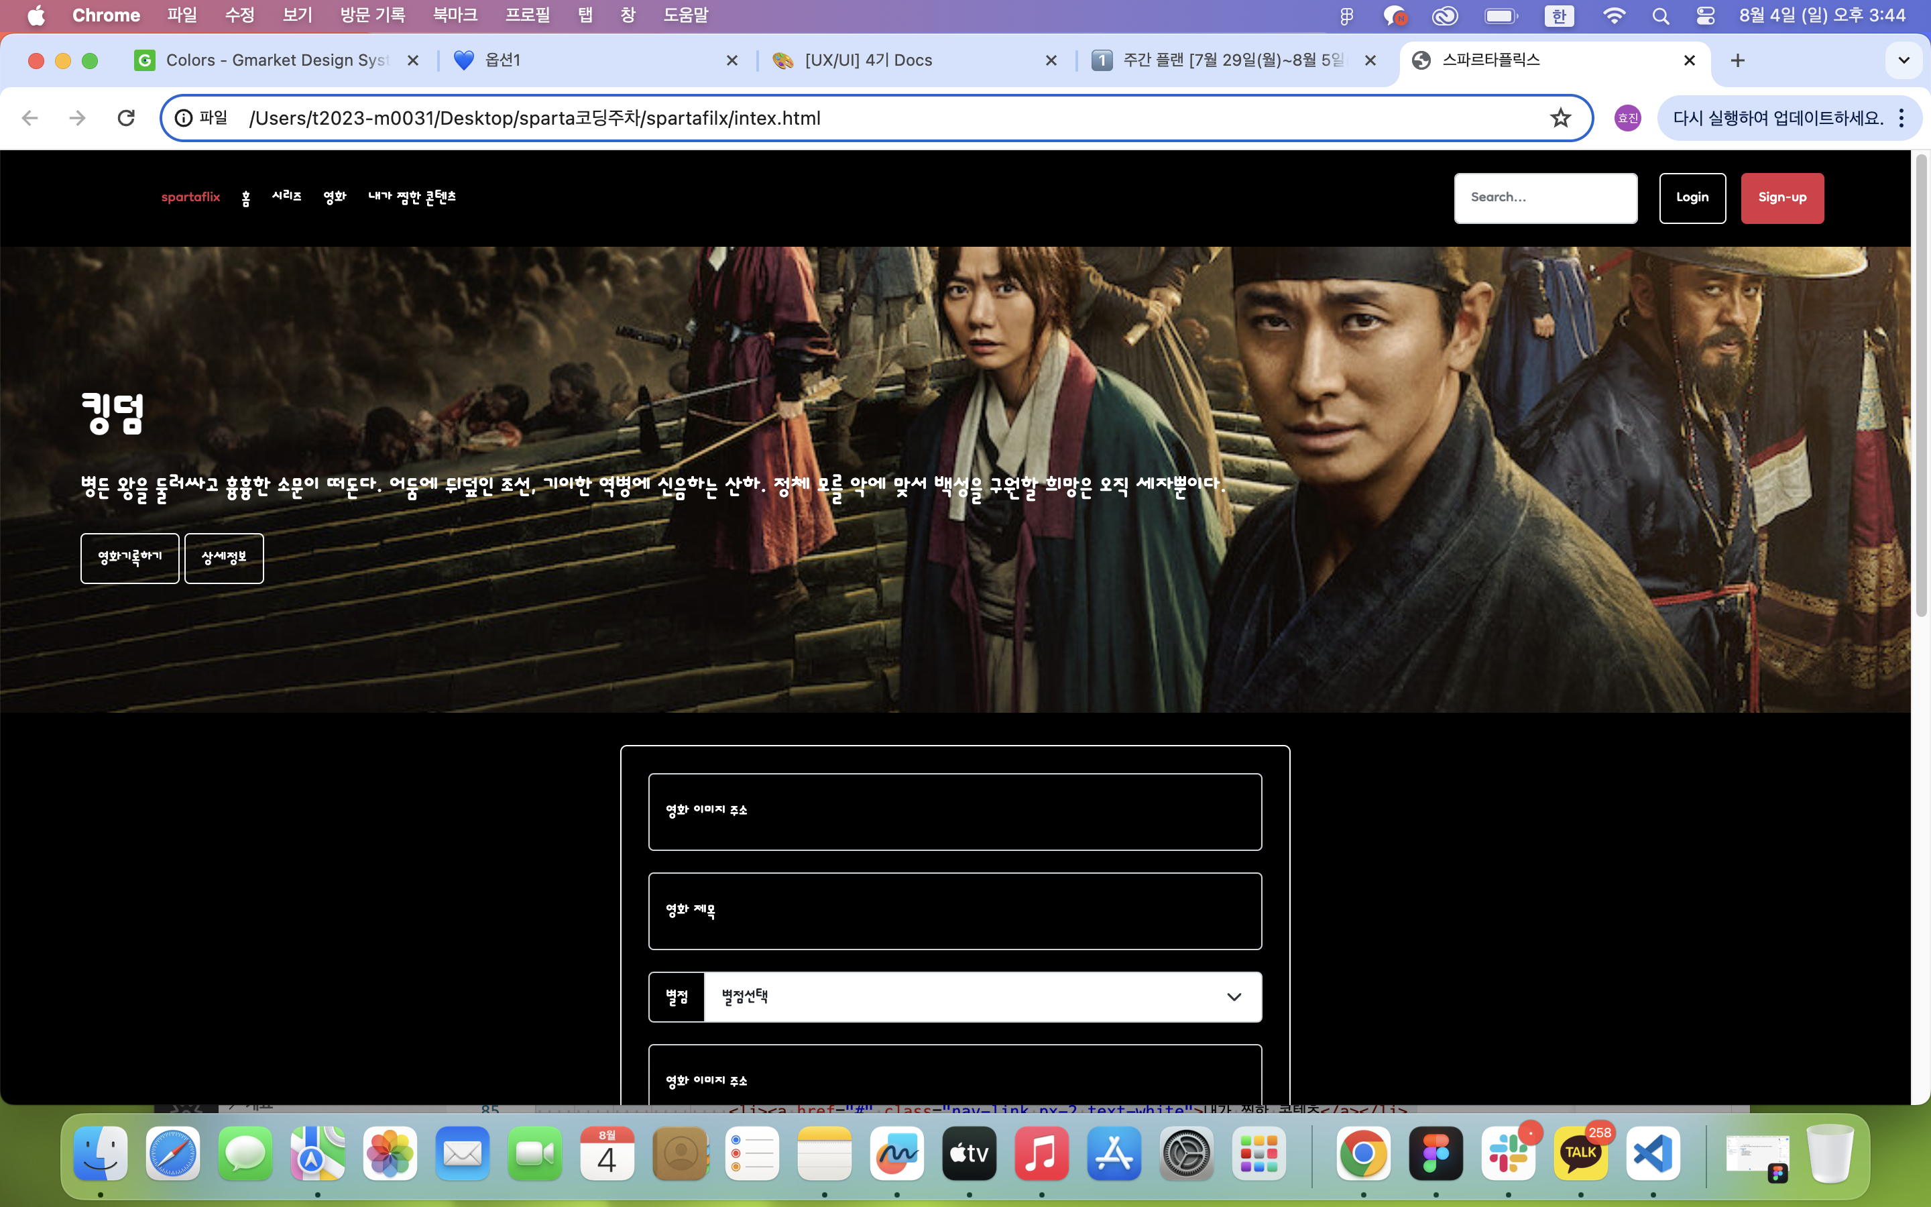Open KakaoTalk from the dock
The height and width of the screenshot is (1207, 1931).
[x=1581, y=1153]
